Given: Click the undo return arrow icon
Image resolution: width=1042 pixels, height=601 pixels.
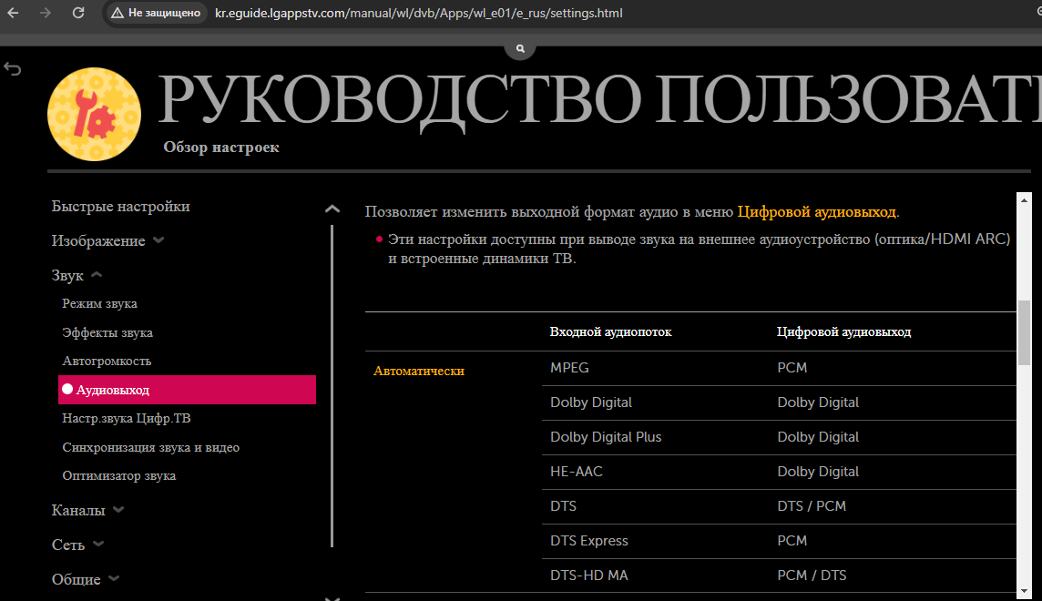Looking at the screenshot, I should (x=13, y=69).
